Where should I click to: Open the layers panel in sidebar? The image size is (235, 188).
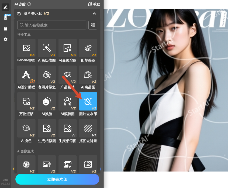[x=5, y=18]
